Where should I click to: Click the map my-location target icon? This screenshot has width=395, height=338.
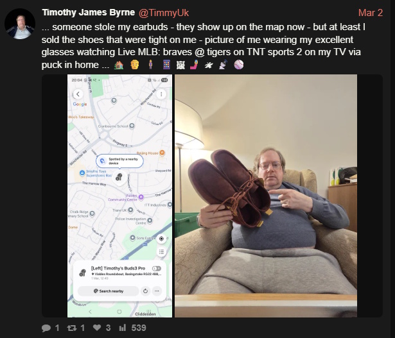161,239
